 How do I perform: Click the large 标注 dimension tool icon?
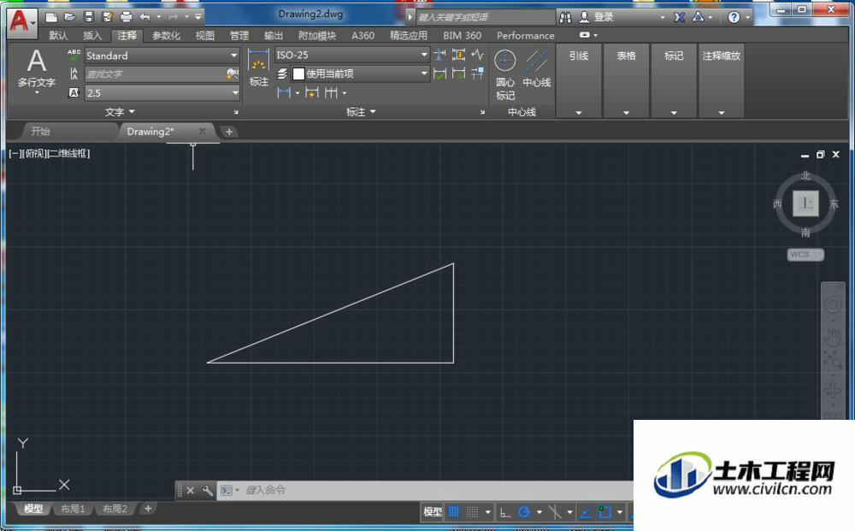(258, 68)
